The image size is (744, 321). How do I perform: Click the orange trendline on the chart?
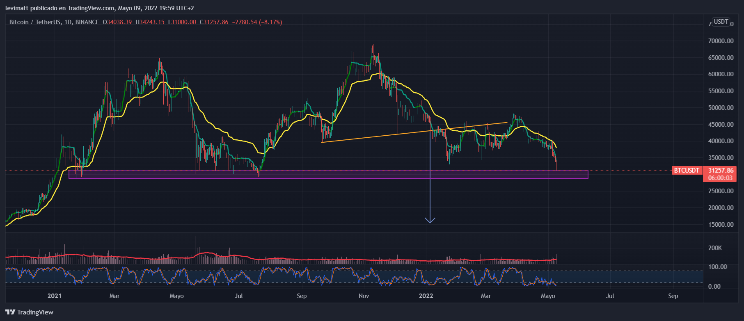click(x=414, y=132)
